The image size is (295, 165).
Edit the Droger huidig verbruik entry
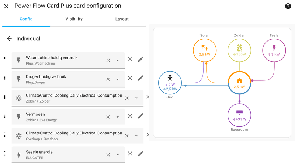[140, 78]
